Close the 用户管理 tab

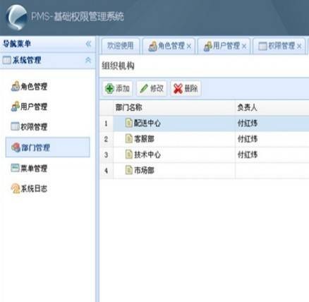click(244, 47)
